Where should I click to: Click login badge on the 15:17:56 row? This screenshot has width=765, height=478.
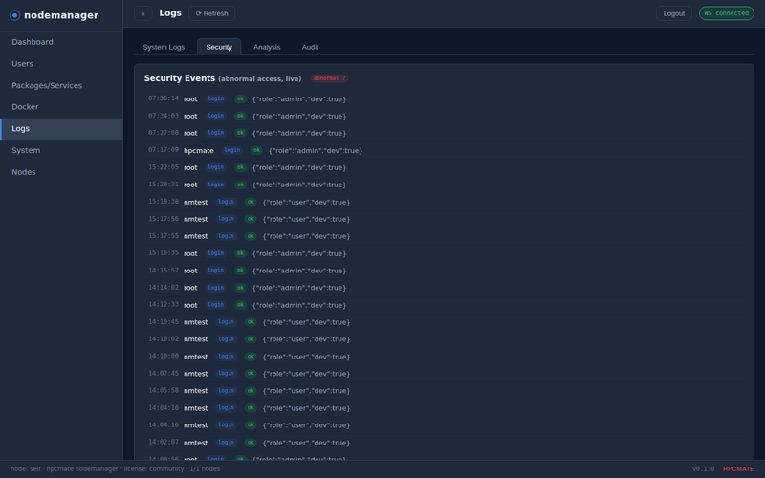(x=227, y=219)
